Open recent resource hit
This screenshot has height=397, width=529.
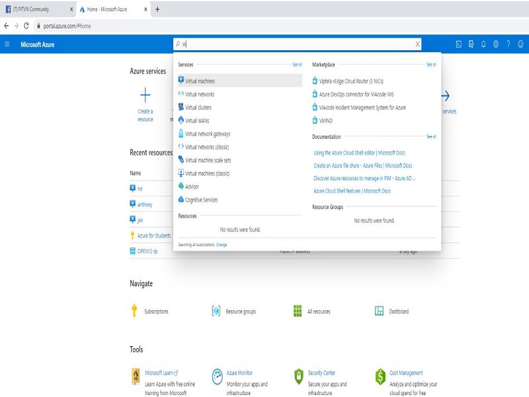point(140,189)
